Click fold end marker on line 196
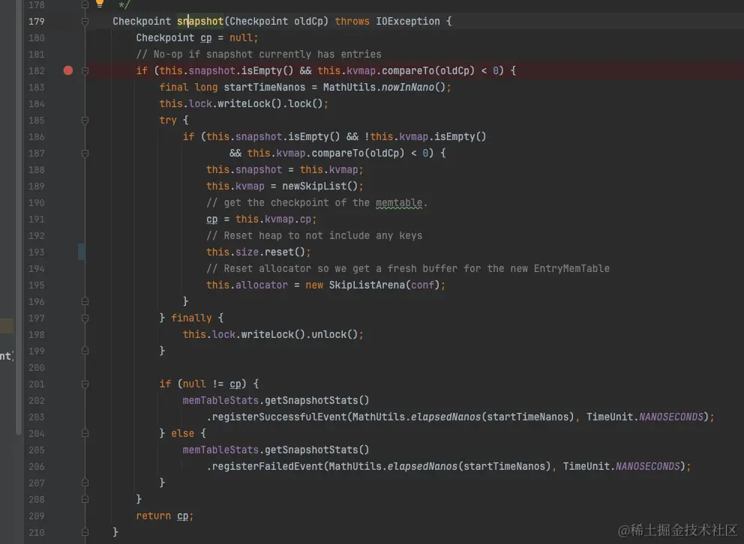This screenshot has width=744, height=544. [x=85, y=301]
